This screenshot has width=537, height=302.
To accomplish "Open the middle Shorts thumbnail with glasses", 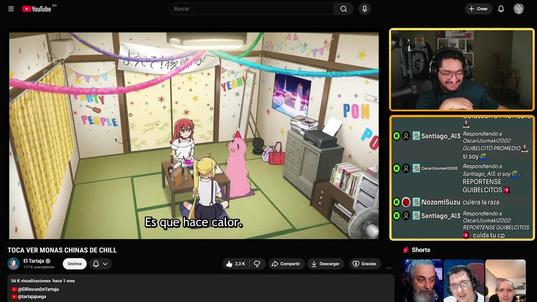I will (x=464, y=281).
